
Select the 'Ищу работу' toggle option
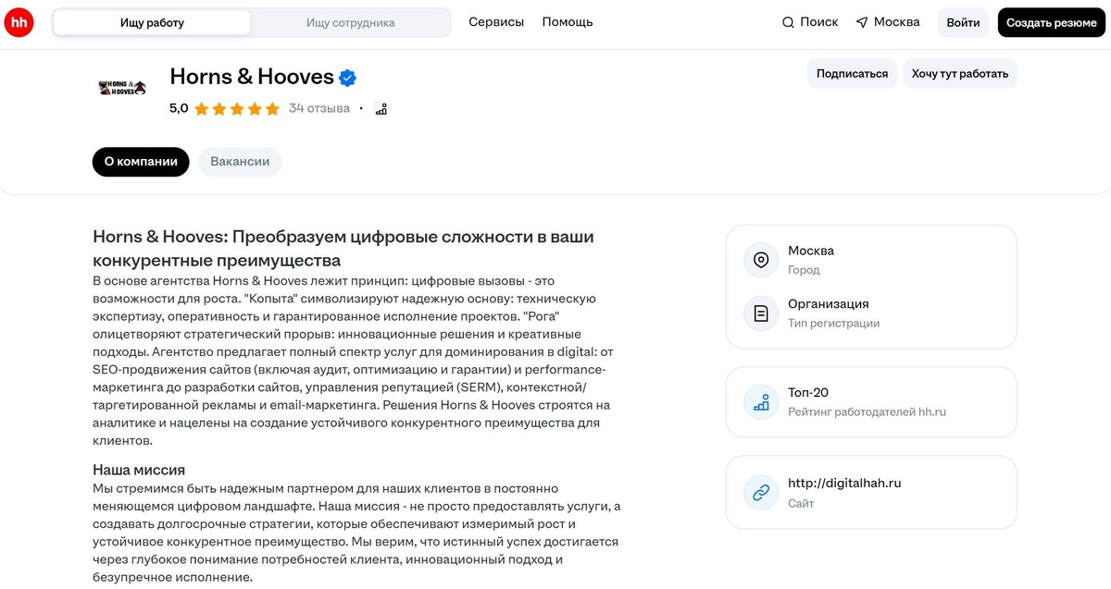pos(152,22)
